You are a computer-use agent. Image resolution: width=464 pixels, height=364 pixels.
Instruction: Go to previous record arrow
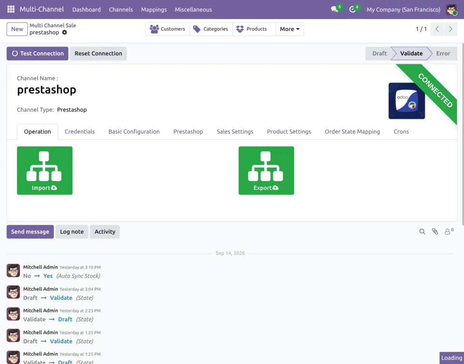coord(437,29)
